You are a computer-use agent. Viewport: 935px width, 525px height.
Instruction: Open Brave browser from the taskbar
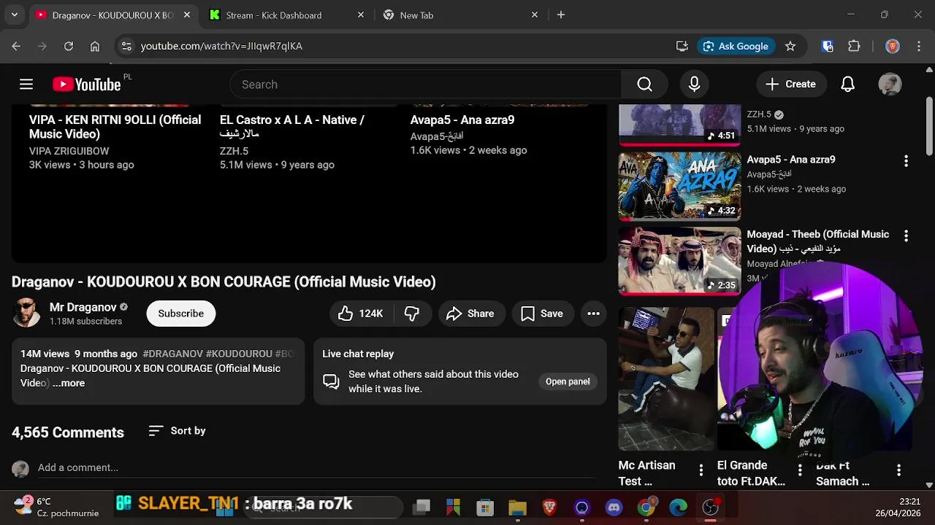pyautogui.click(x=549, y=507)
